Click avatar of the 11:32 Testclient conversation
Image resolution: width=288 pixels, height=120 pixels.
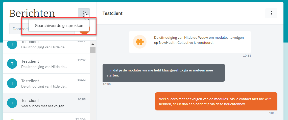click(x=12, y=64)
